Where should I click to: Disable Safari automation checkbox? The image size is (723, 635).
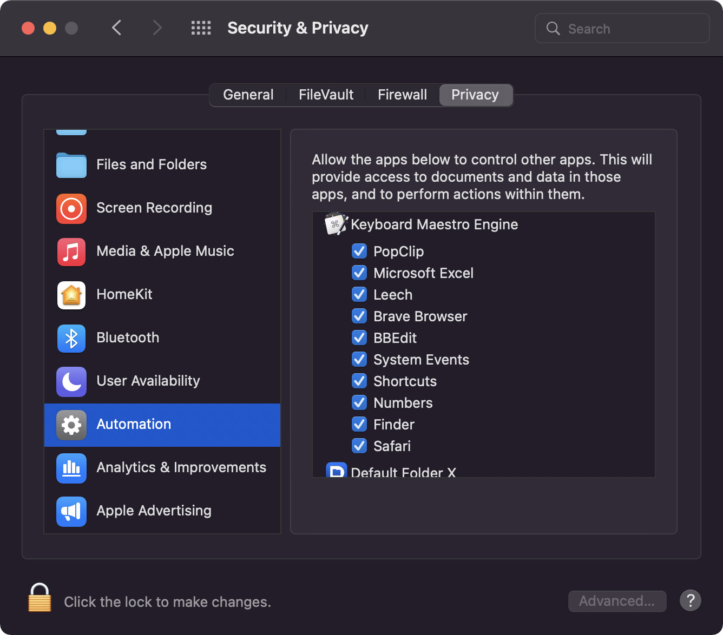[359, 446]
